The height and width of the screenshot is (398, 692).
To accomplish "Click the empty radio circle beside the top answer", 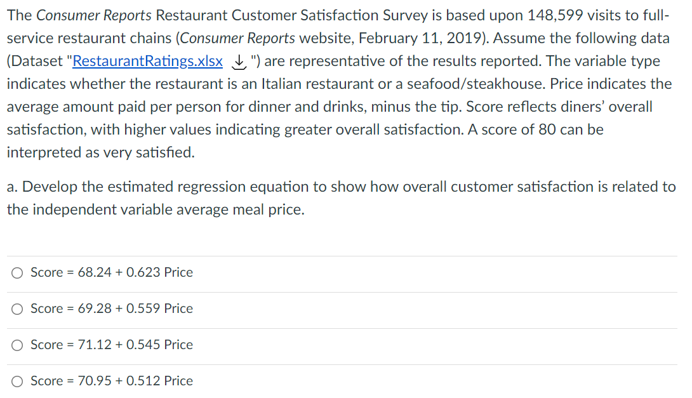I will (17, 272).
